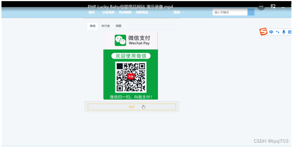Click the picture-in-picture icon in player title bar
Image resolution: width=294 pixels, height=147 pixels.
(273, 7)
